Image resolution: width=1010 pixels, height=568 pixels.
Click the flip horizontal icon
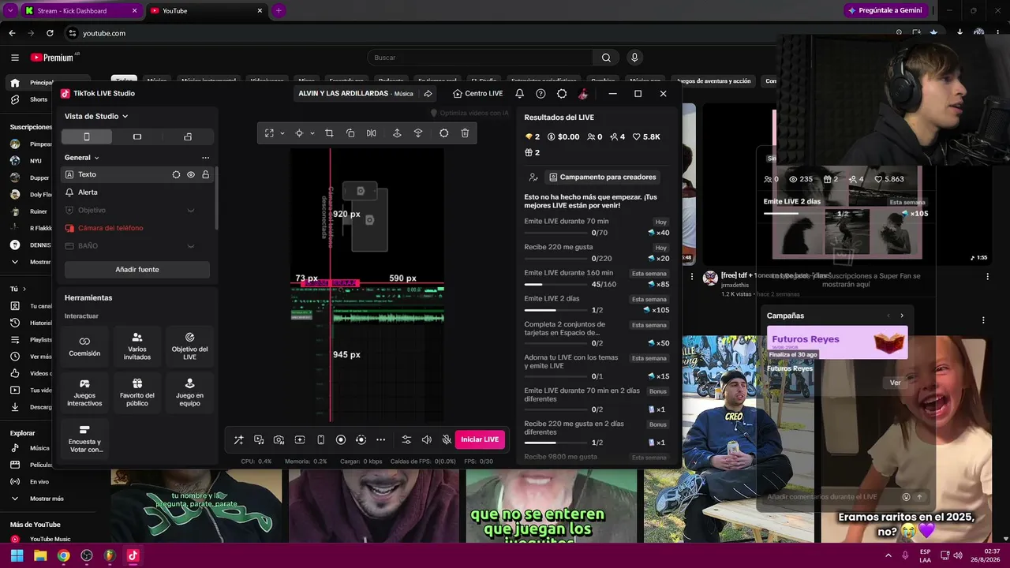coord(372,133)
